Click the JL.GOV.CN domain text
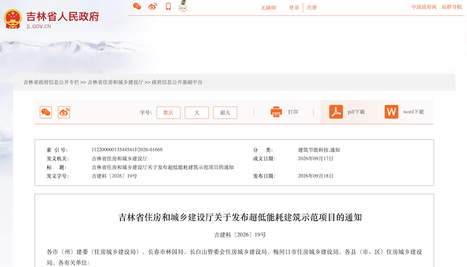 [x=39, y=27]
